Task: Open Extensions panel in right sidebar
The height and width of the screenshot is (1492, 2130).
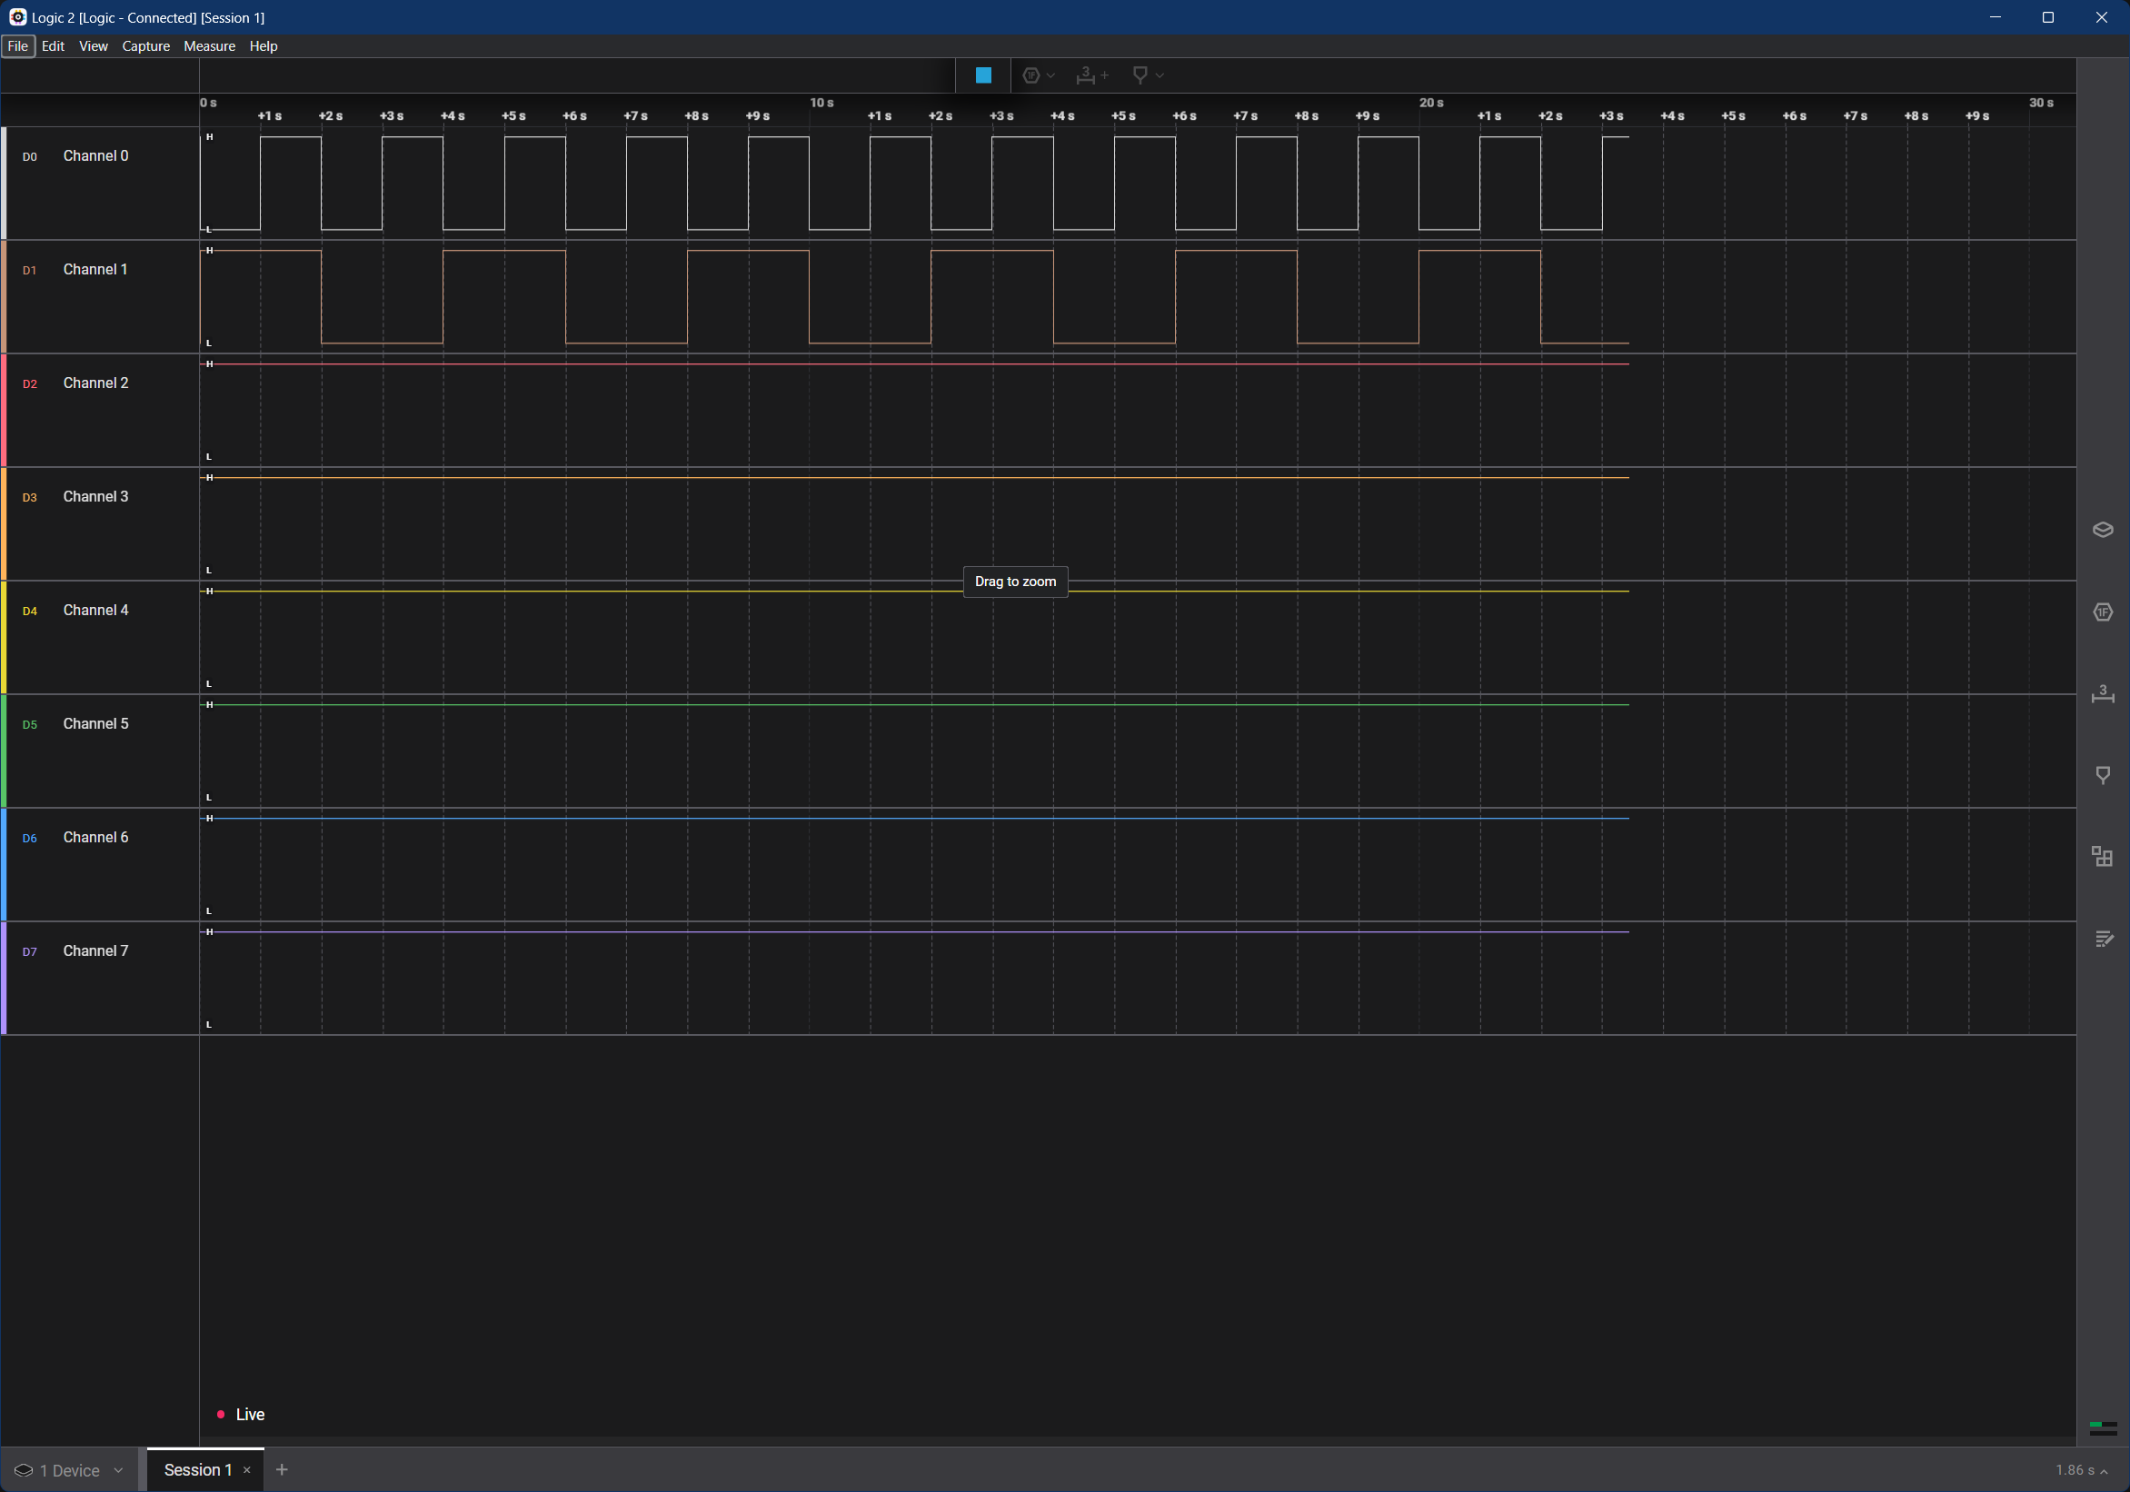Action: tap(2102, 857)
